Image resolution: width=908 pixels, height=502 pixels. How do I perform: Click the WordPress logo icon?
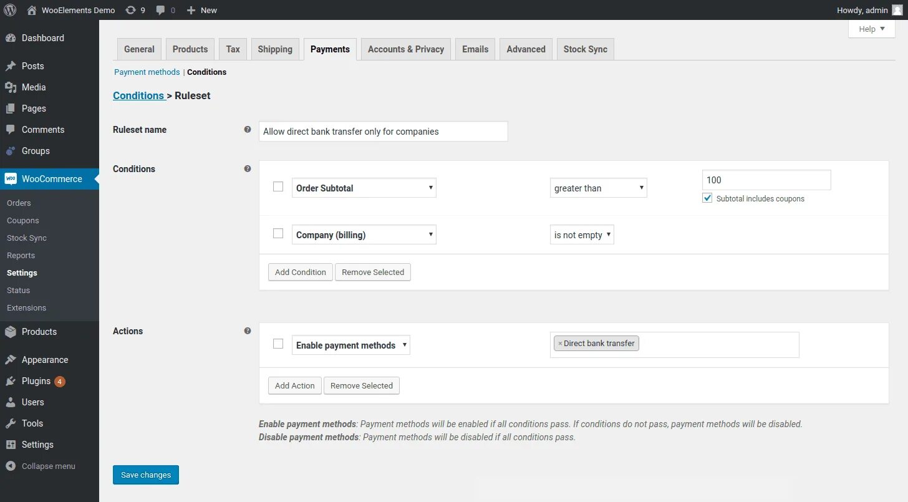click(10, 10)
